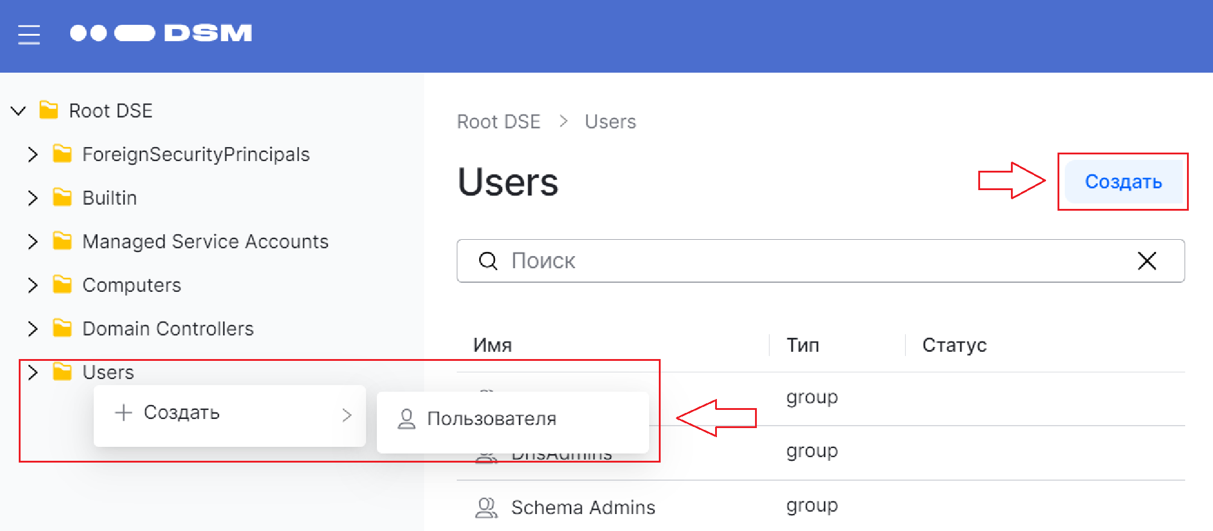Go to Root DSE breadcrumb link
The width and height of the screenshot is (1213, 531).
click(x=499, y=122)
